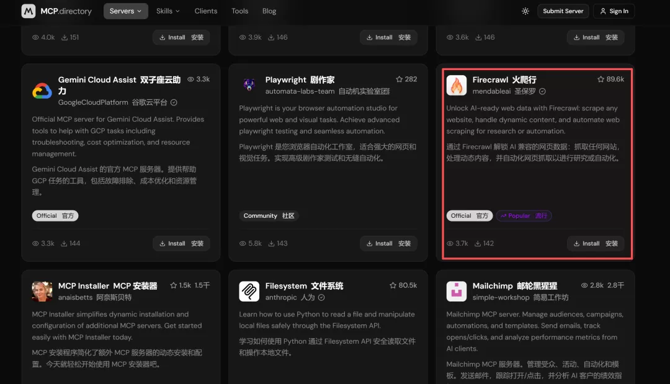Screen dimensions: 670x384
Task: Toggle the light/dark theme sun icon
Action: (x=525, y=11)
